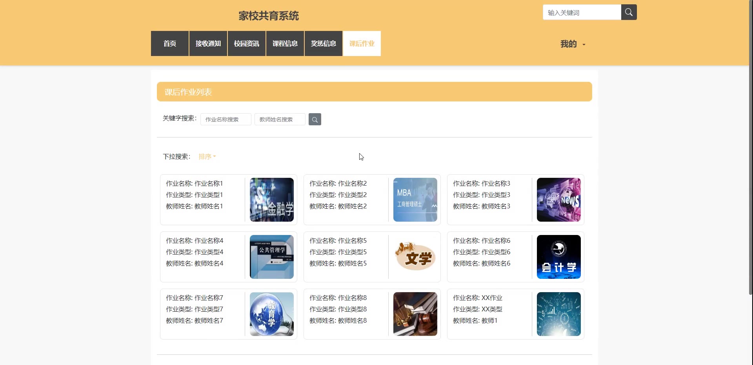
Task: Open the 公共管理学 book thumbnail
Action: [x=272, y=257]
